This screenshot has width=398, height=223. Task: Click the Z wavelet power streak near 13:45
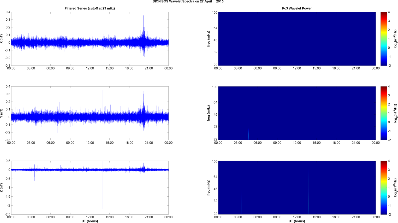308,192
